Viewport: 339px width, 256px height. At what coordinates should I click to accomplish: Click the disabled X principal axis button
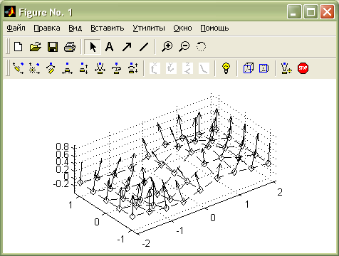[155, 68]
